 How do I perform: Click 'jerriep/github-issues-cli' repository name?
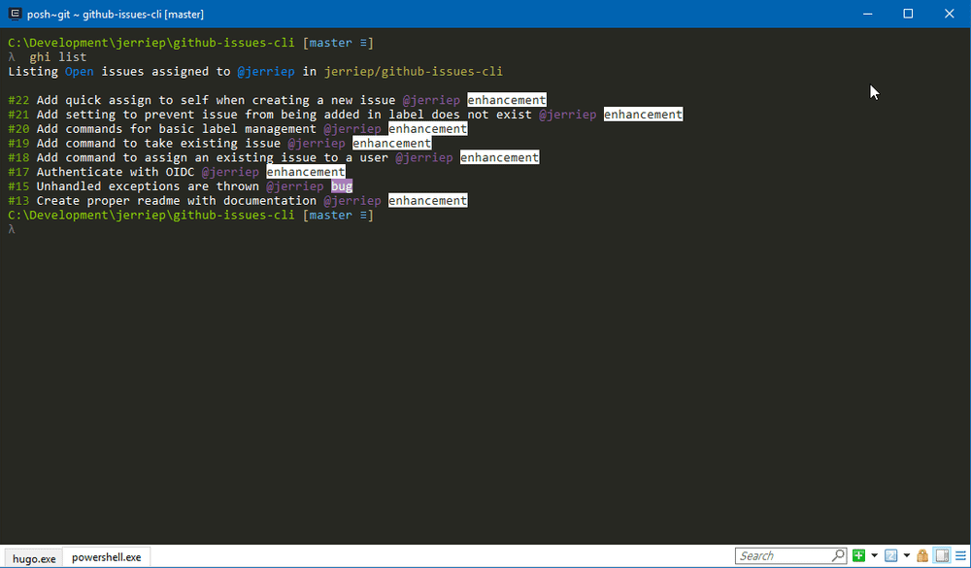pyautogui.click(x=414, y=71)
